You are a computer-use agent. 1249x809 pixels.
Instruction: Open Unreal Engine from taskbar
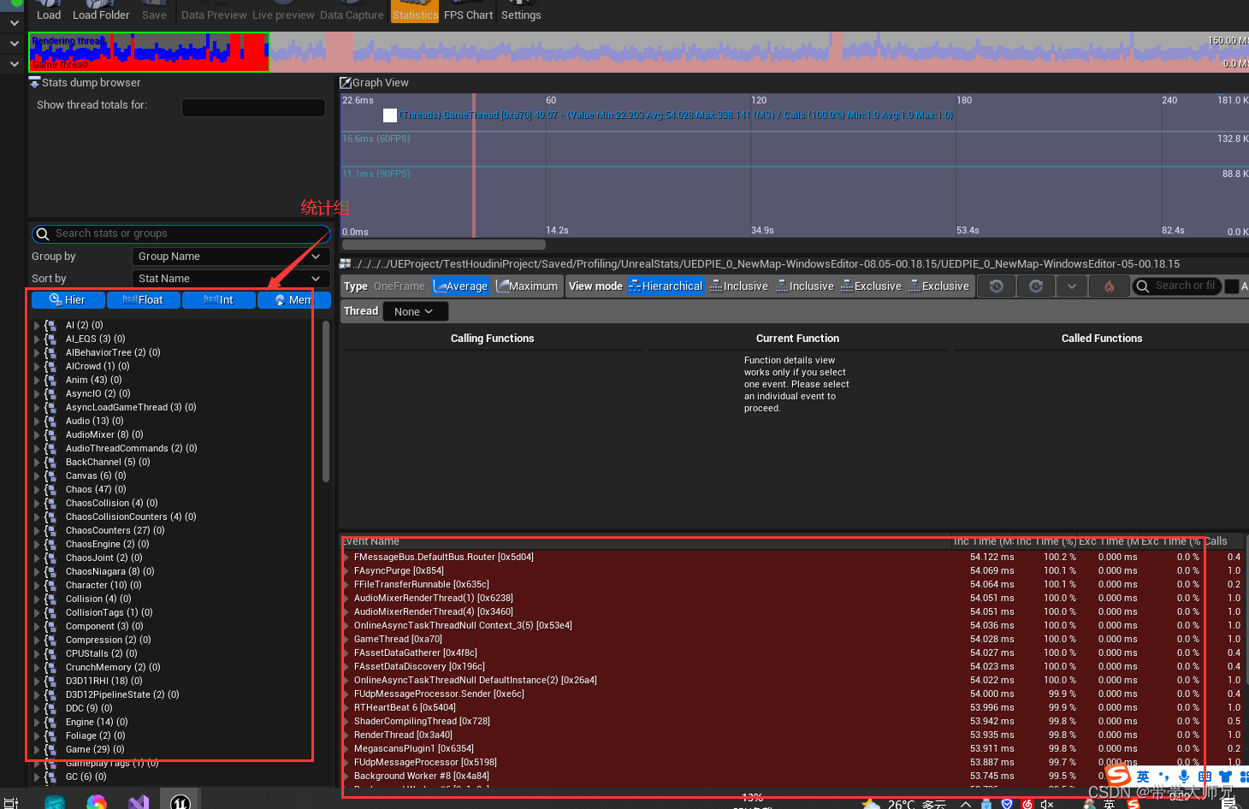(x=181, y=802)
